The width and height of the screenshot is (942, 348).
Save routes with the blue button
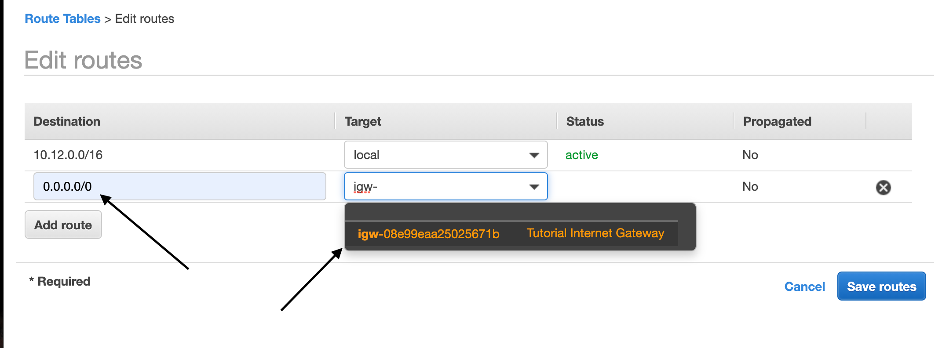[881, 286]
